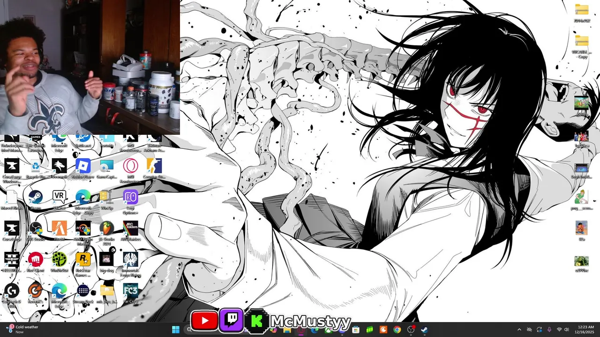Launch the Fortnite desktop shortcut
Viewport: 600px width, 337px height.
pyautogui.click(x=107, y=141)
